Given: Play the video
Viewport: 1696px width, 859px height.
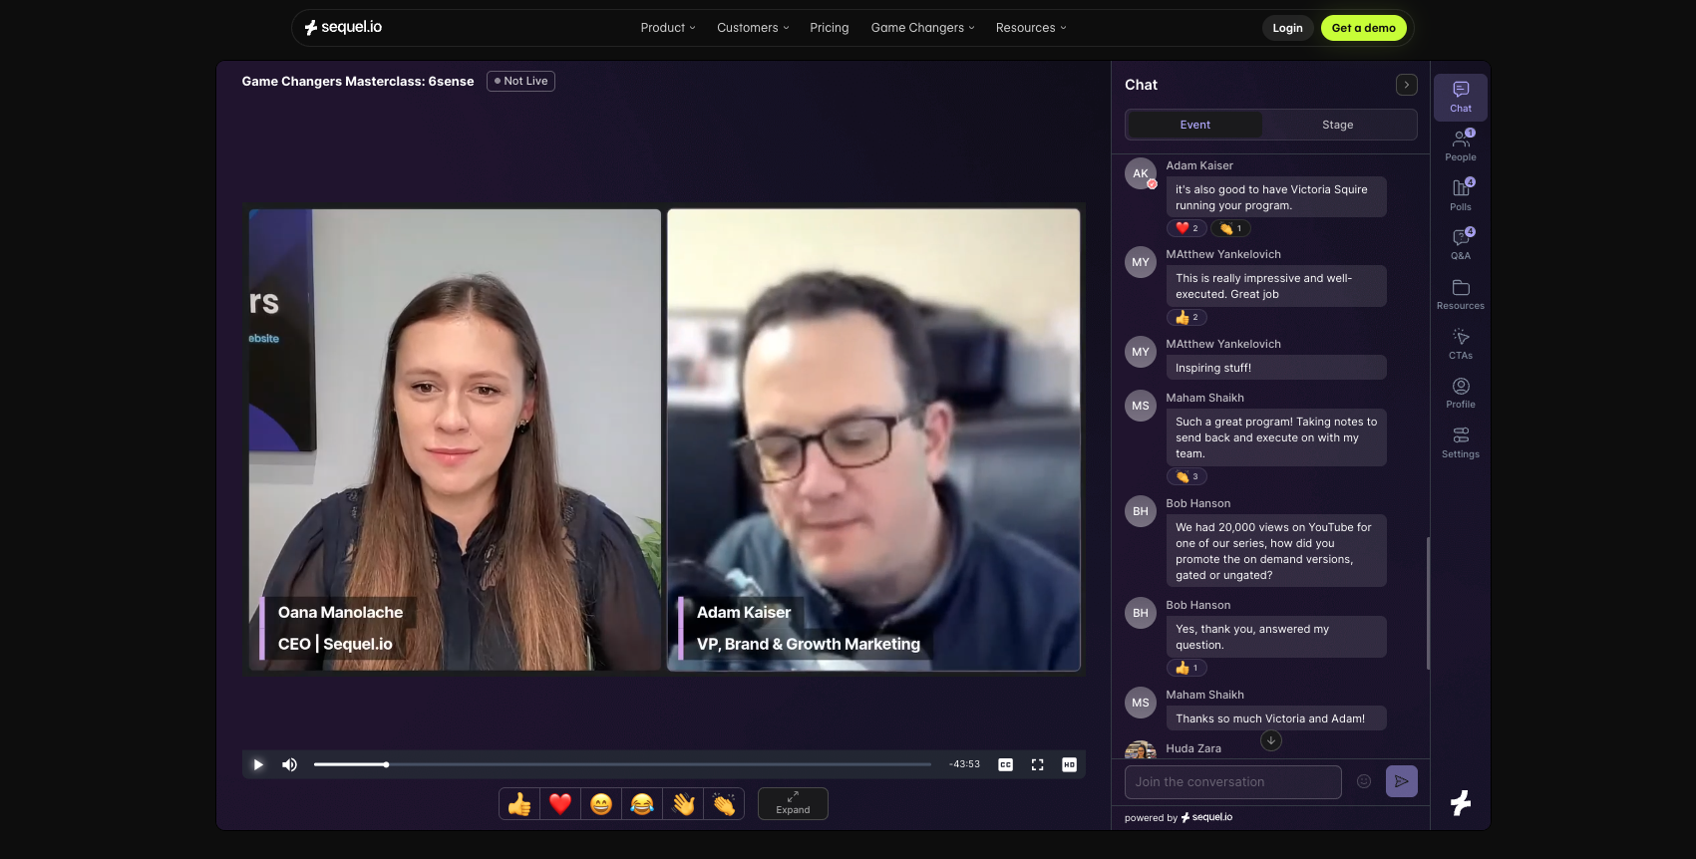Looking at the screenshot, I should pos(258,764).
